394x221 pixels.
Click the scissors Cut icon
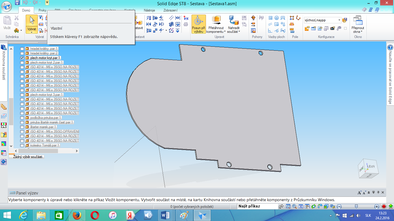16,18
